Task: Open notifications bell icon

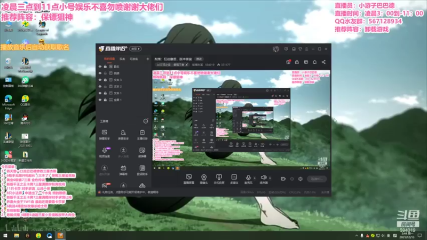Action: coord(314,62)
